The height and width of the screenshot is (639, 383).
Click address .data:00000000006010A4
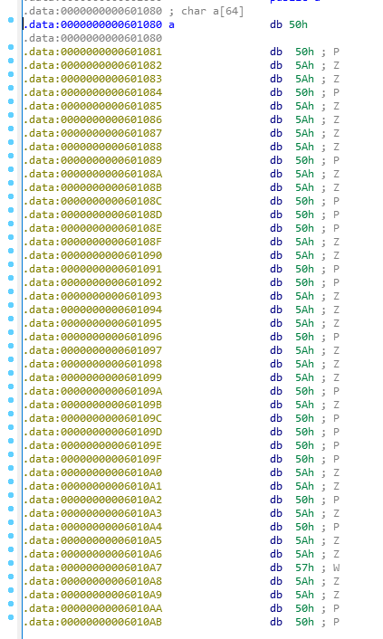pos(92,527)
